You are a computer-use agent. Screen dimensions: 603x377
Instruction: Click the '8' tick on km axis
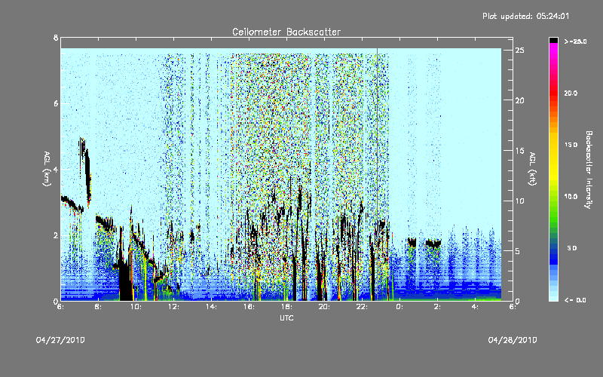pyautogui.click(x=56, y=38)
